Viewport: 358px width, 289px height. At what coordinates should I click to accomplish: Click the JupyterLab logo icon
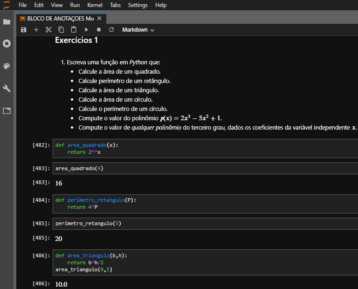click(x=7, y=5)
